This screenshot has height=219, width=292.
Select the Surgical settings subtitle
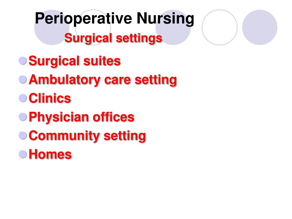point(113,38)
